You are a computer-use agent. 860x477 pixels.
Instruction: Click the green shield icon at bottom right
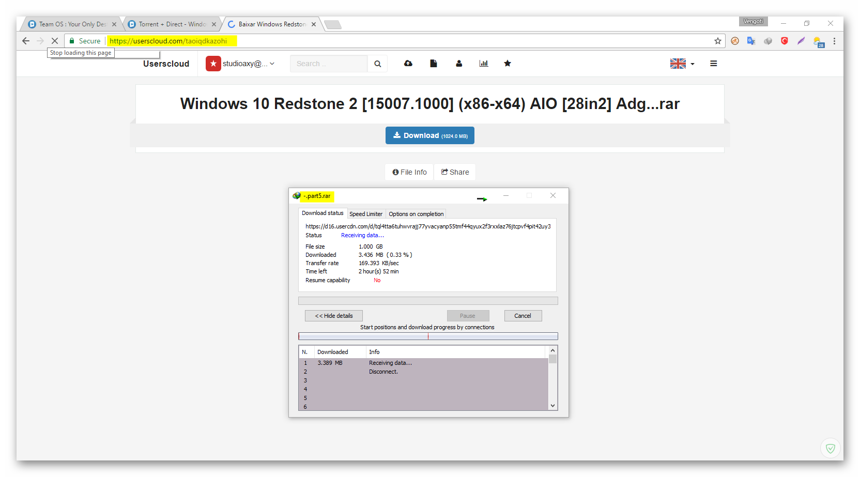[831, 449]
